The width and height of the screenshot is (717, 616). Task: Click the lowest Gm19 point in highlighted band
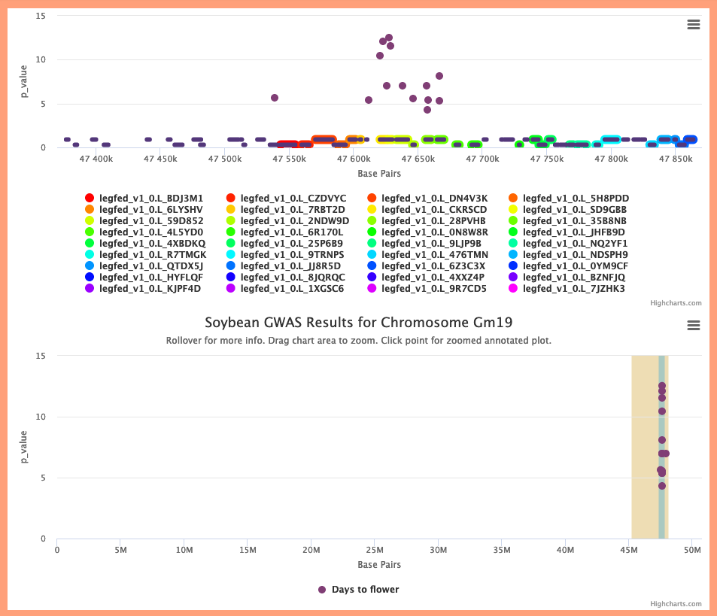(661, 486)
